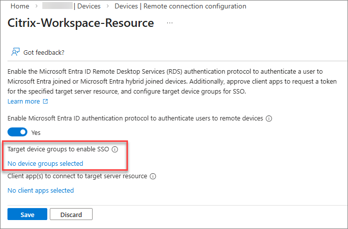Click the Got feedback person icon
This screenshot has width=348, height=229.
[15, 52]
